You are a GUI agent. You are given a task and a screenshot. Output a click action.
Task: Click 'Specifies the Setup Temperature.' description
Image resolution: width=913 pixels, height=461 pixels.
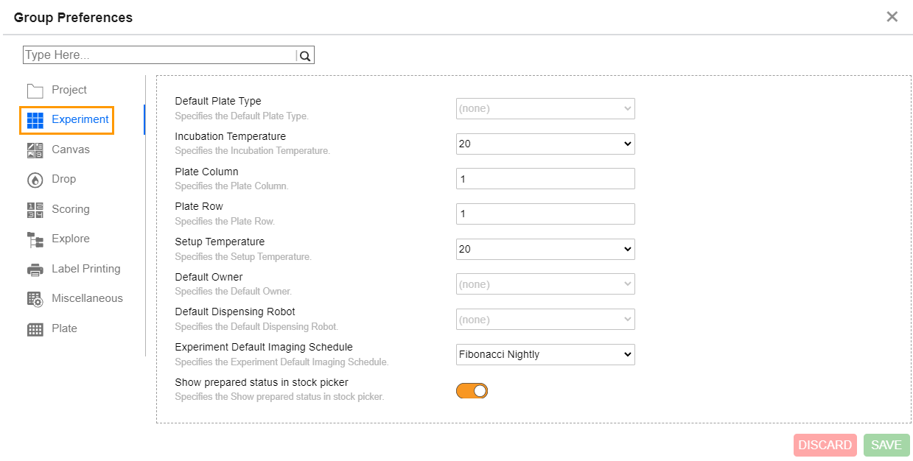click(x=243, y=257)
